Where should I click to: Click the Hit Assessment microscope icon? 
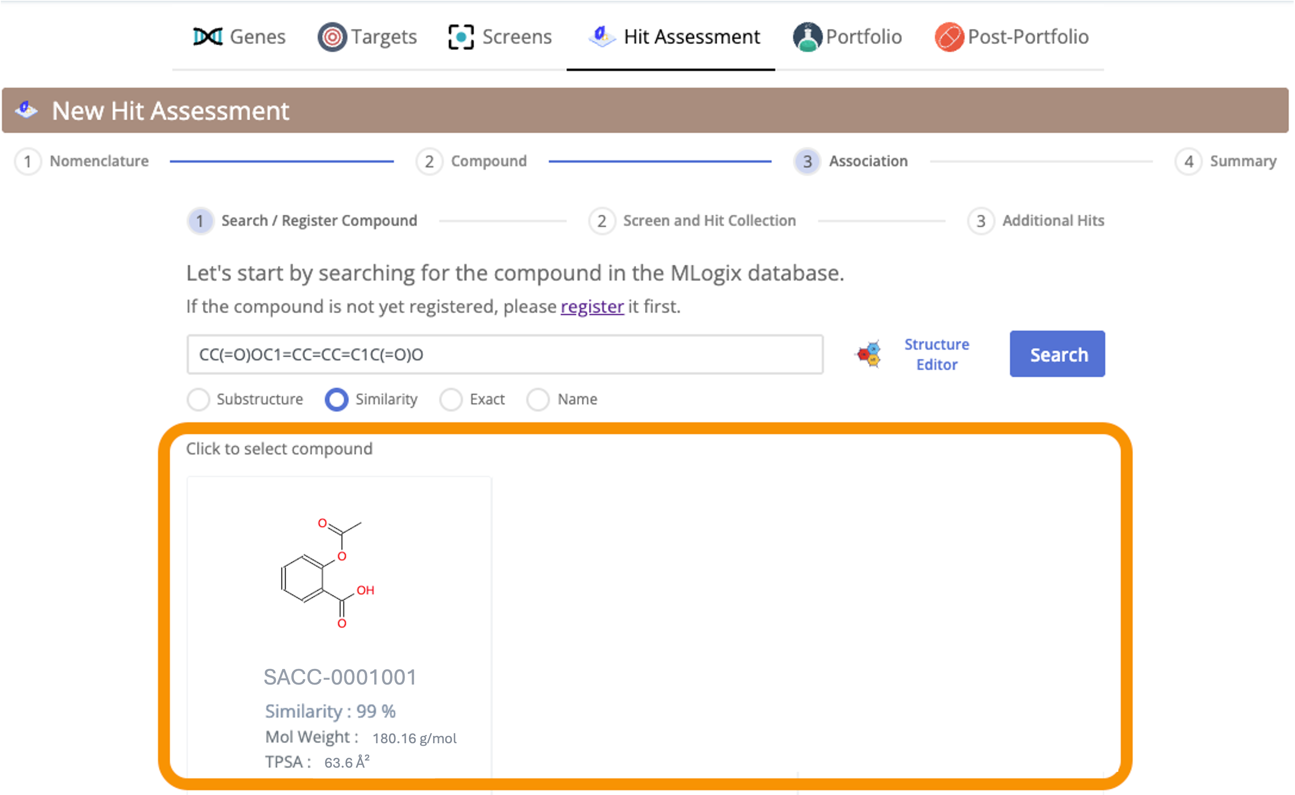click(602, 36)
